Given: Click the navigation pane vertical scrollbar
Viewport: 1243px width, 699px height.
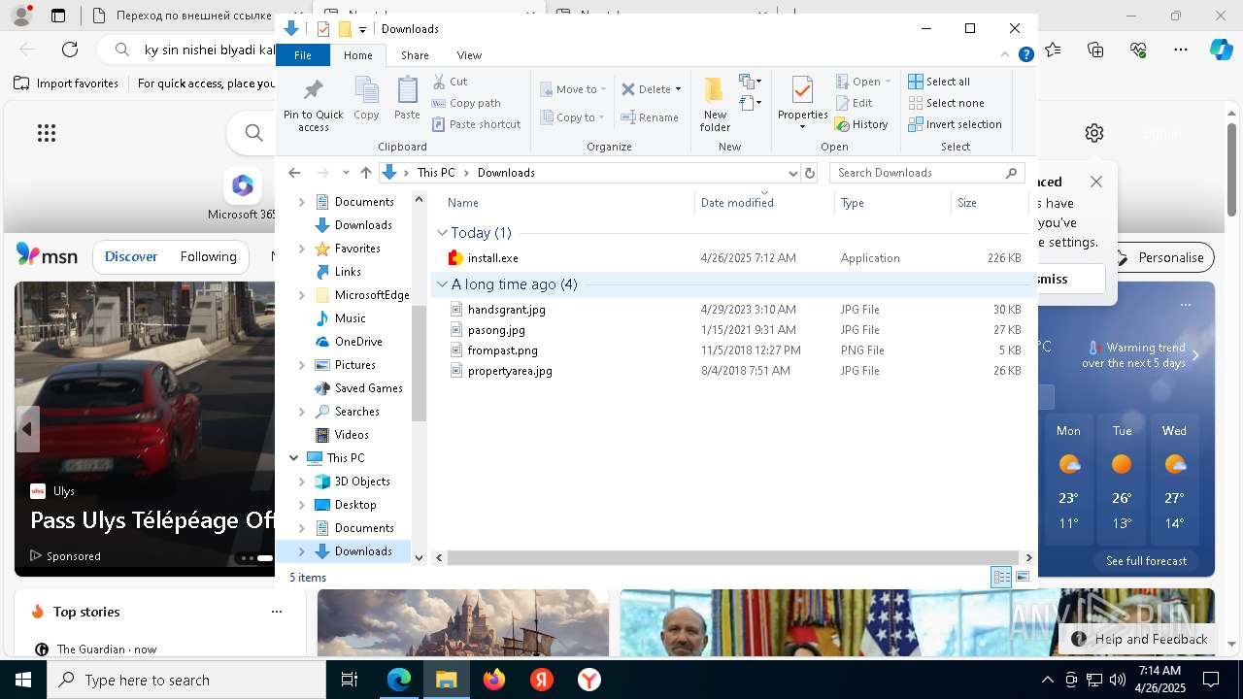Looking at the screenshot, I should tap(420, 364).
